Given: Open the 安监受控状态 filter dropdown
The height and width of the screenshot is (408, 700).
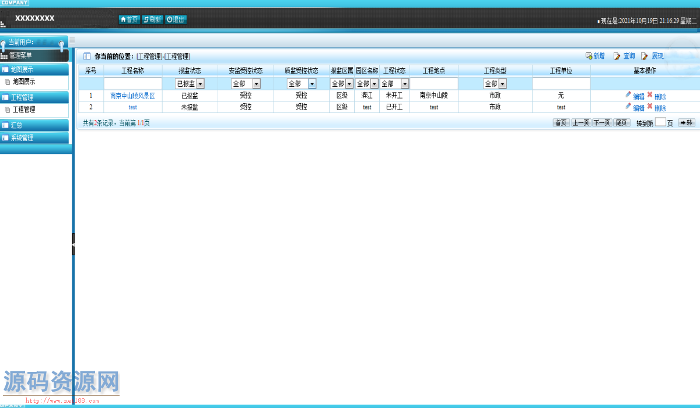Looking at the screenshot, I should point(246,84).
